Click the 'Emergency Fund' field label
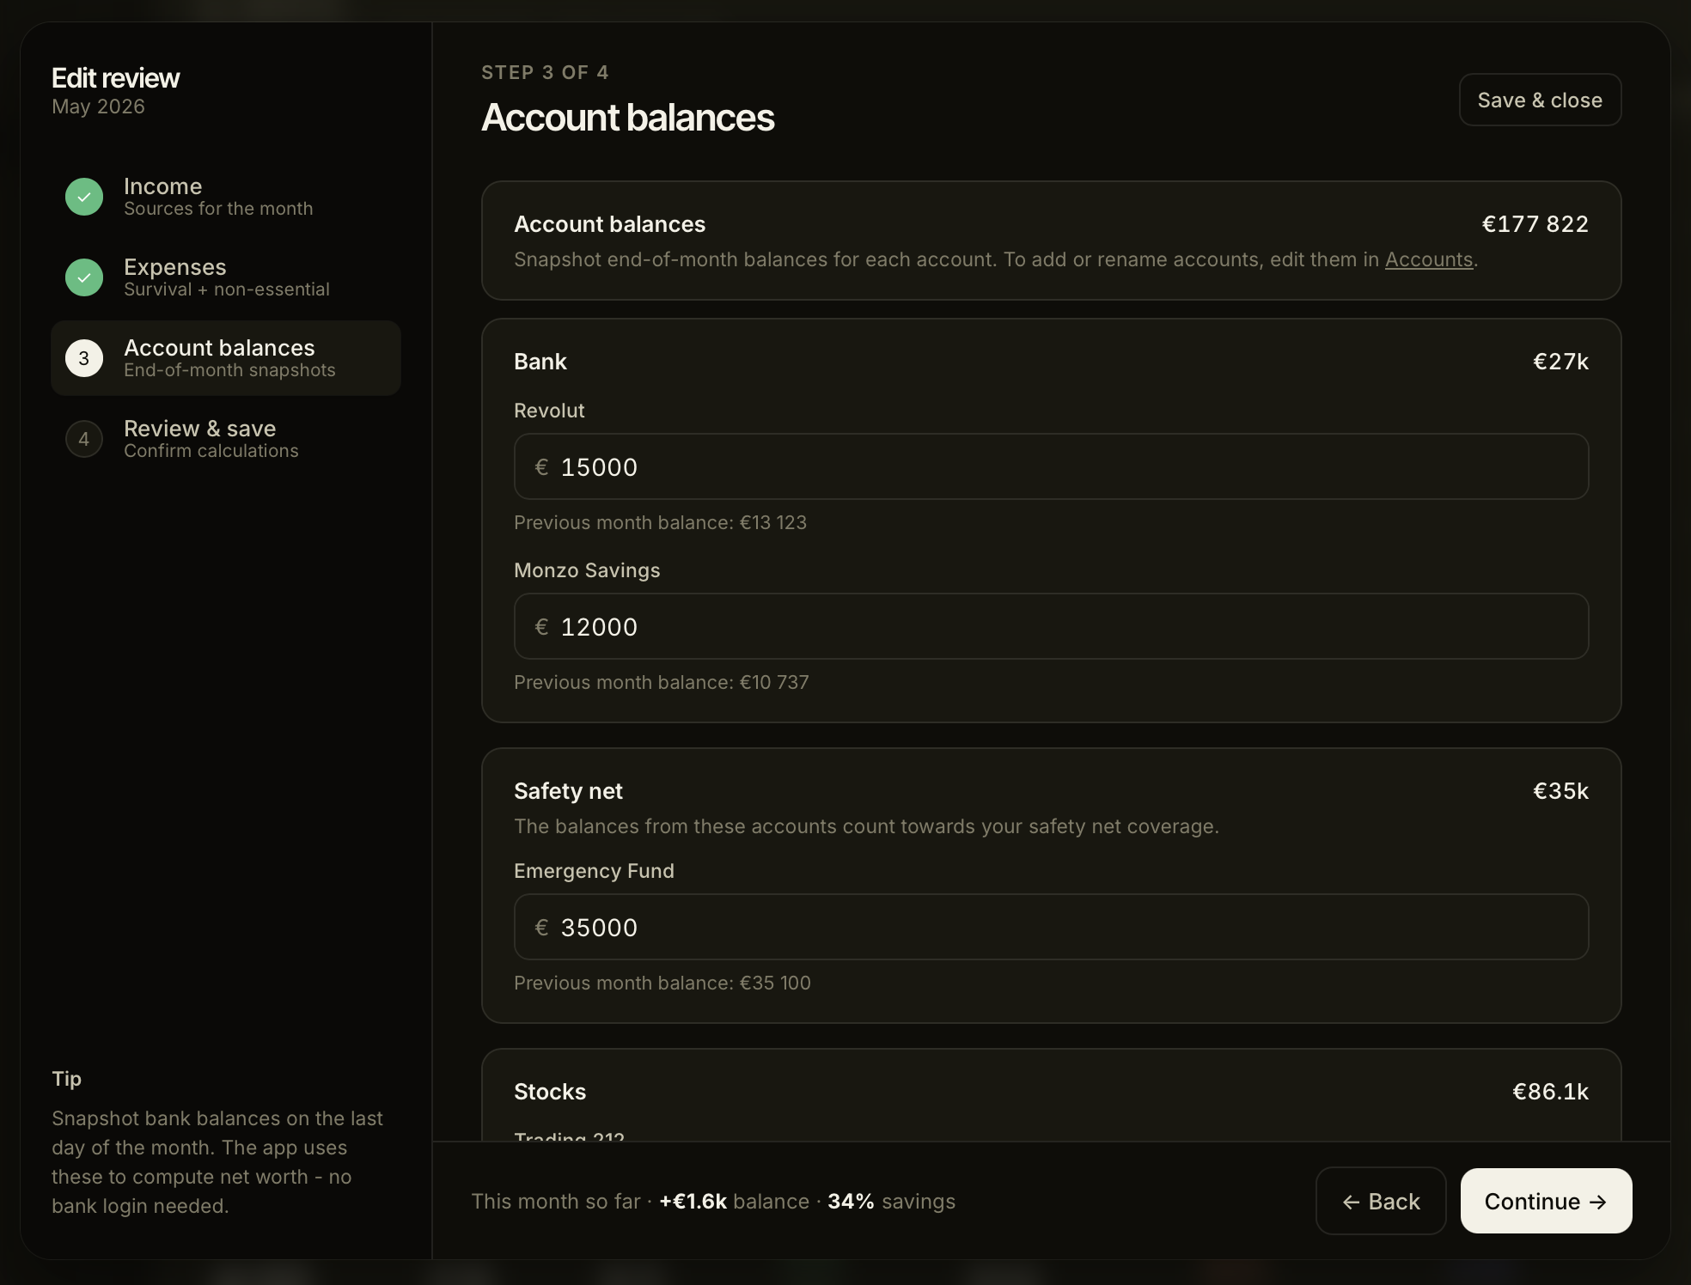This screenshot has height=1285, width=1691. tap(594, 871)
